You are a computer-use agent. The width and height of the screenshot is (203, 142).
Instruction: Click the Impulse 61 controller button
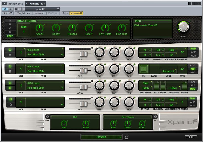click(x=76, y=13)
